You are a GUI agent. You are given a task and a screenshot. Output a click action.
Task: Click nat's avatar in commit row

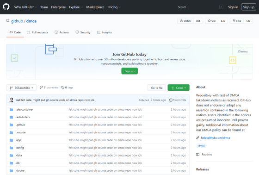(x=12, y=100)
